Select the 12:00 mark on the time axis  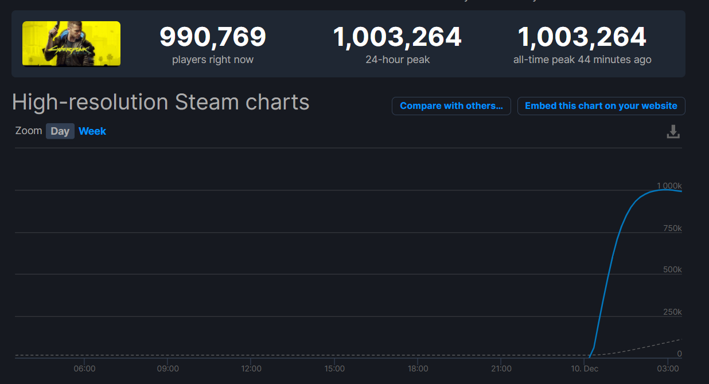click(x=251, y=369)
